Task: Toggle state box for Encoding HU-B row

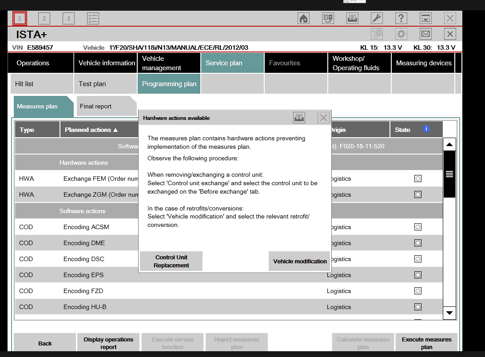Action: coord(418,307)
